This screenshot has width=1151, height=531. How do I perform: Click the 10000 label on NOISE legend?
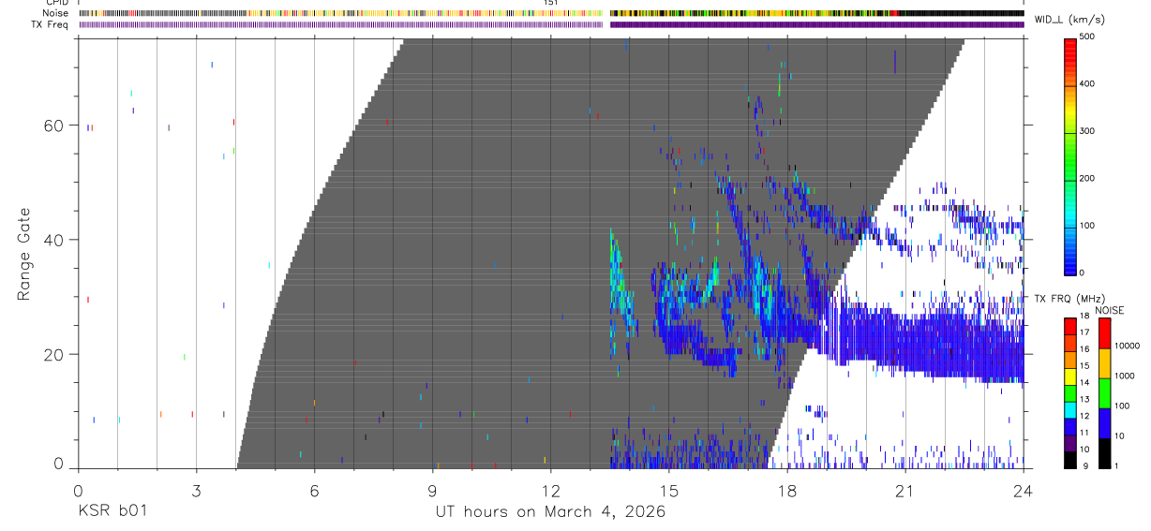pos(1127,346)
